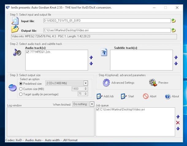Viewport: 187px width, 146px height.
Task: Click the Video info MPEG2 text bar
Action: pos(94,36)
